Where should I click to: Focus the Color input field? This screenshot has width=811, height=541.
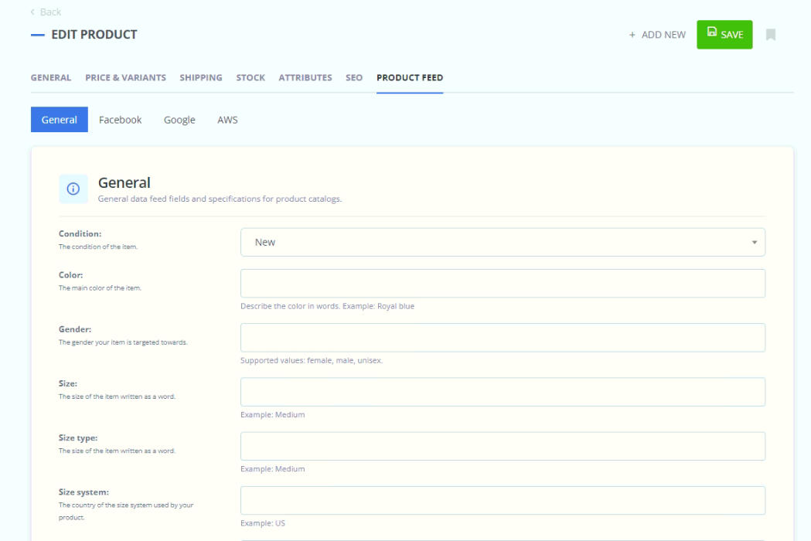[x=503, y=283]
